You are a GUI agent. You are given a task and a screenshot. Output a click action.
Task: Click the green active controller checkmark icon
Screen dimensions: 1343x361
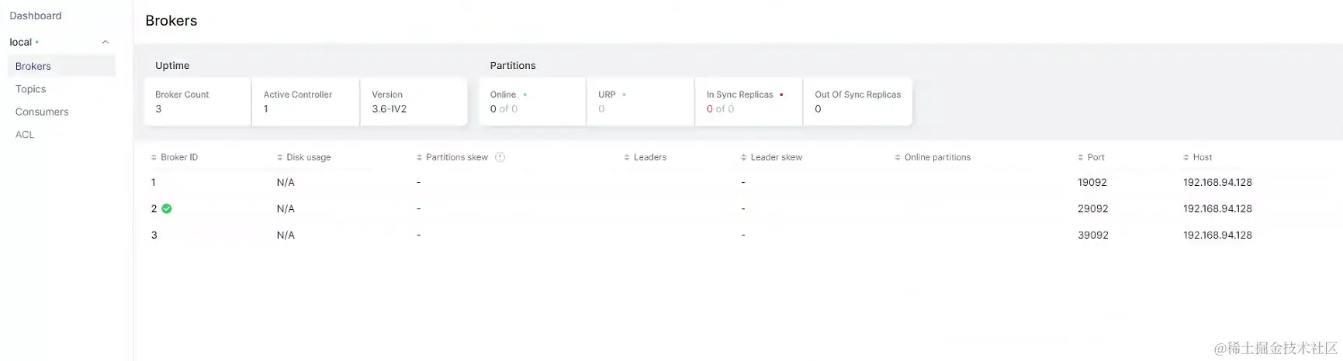coord(167,208)
